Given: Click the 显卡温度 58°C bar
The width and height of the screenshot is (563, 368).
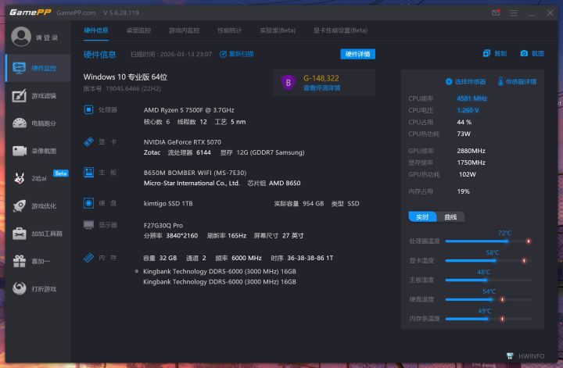Looking at the screenshot, I should (488, 260).
